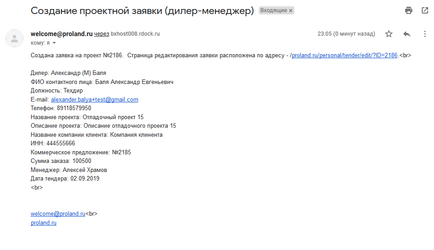Open the tender edit link with ID=2186

(x=344, y=56)
